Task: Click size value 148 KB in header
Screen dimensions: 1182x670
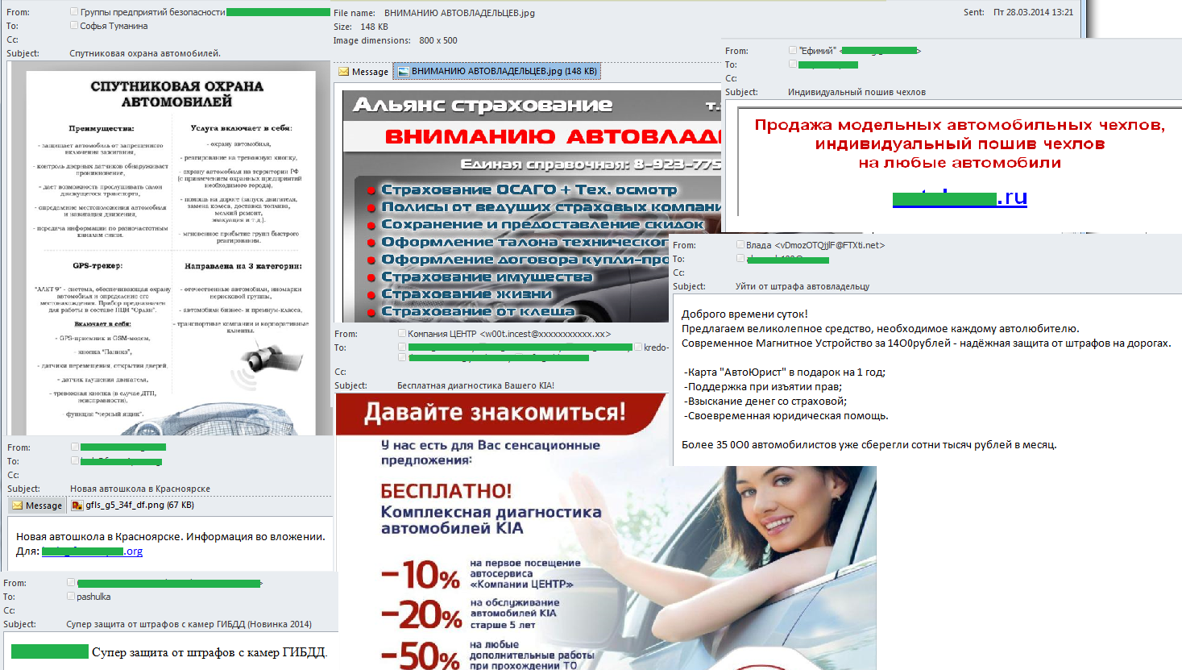Action: tap(374, 27)
